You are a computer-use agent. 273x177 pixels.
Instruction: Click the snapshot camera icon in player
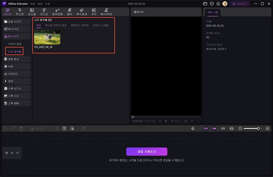tap(186, 121)
